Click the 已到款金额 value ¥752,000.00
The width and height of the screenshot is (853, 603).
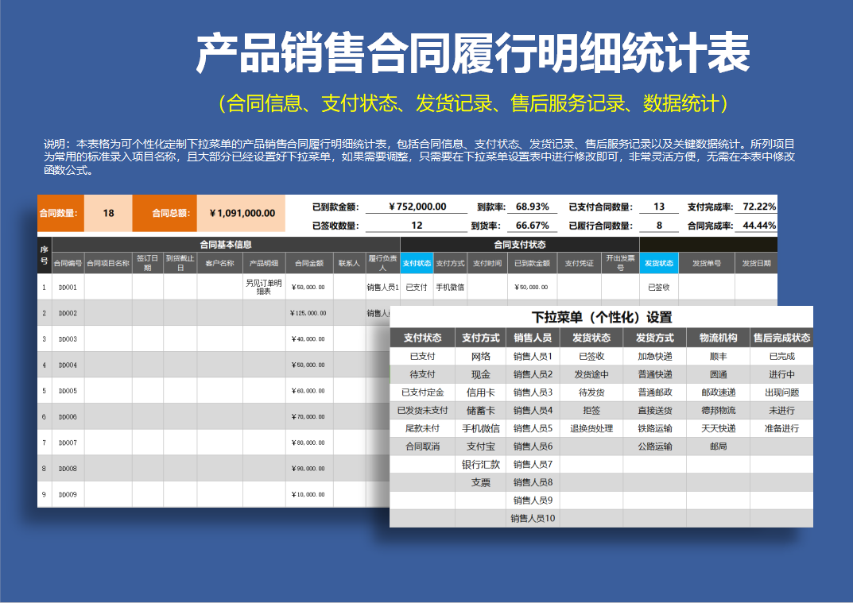tap(417, 207)
